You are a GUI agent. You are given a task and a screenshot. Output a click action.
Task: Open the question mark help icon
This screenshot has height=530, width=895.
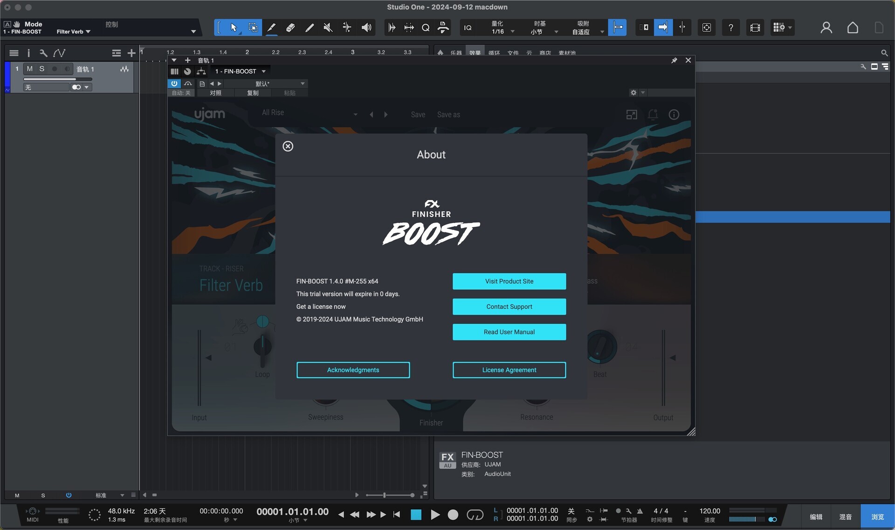[730, 28]
